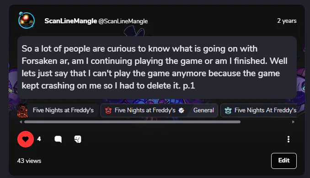
Task: Click the like count number 4
Action: [39, 139]
